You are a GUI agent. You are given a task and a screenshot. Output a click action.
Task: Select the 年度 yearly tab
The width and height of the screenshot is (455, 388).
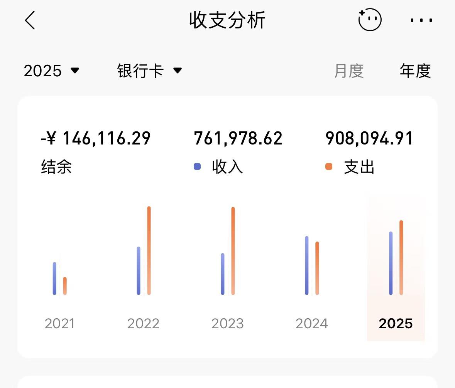click(x=415, y=71)
